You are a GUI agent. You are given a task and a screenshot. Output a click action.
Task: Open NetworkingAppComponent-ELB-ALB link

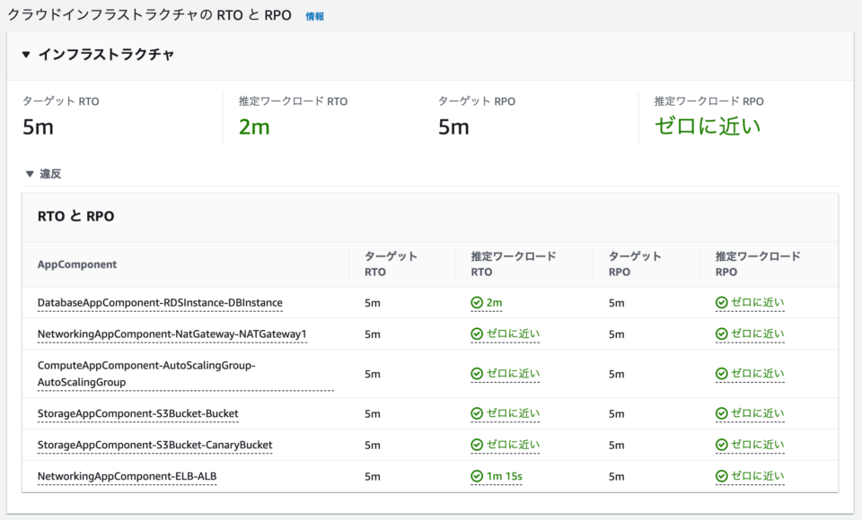(127, 476)
